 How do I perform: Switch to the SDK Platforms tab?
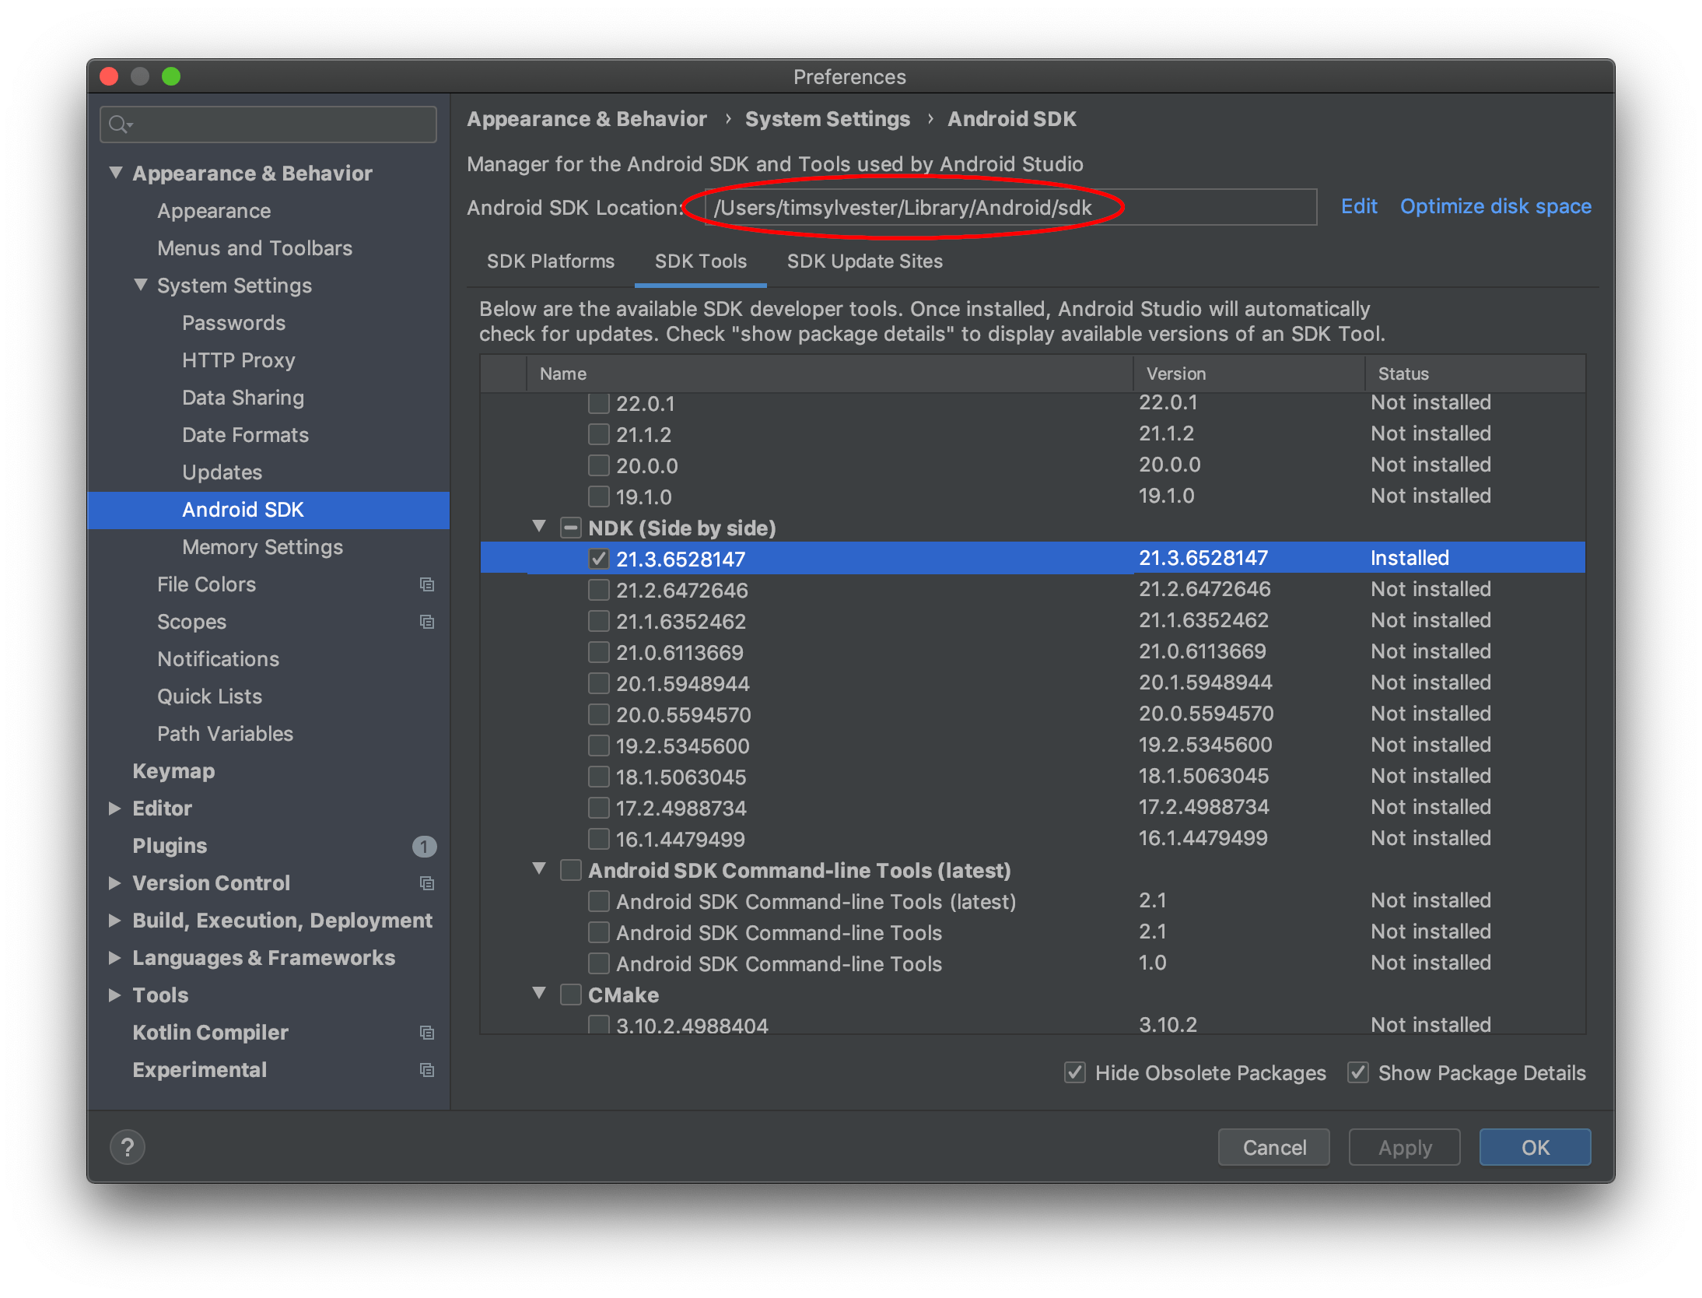tap(550, 261)
